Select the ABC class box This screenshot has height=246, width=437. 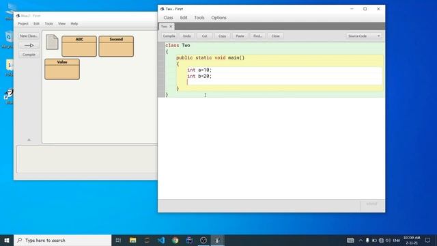point(79,46)
